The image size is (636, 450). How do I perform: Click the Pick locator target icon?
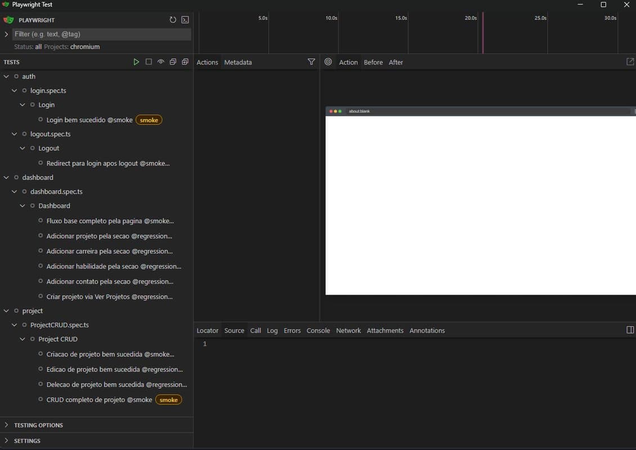328,62
